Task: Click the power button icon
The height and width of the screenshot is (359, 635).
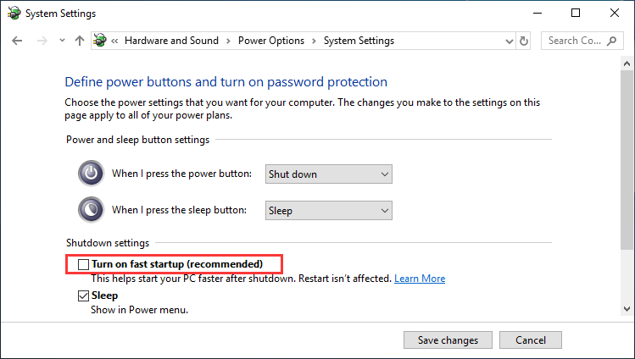Action: coord(91,173)
